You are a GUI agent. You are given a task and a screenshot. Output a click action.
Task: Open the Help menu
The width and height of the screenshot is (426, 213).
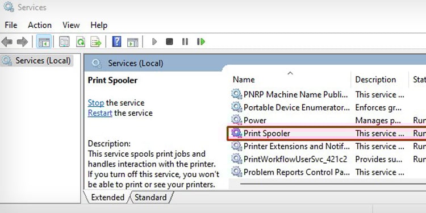(99, 25)
